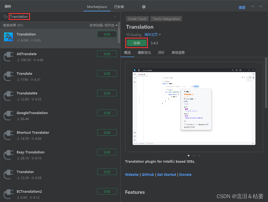Image resolution: width=268 pixels, height=202 pixels.
Task: Click the 重置 reset link
Action: click(x=242, y=8)
